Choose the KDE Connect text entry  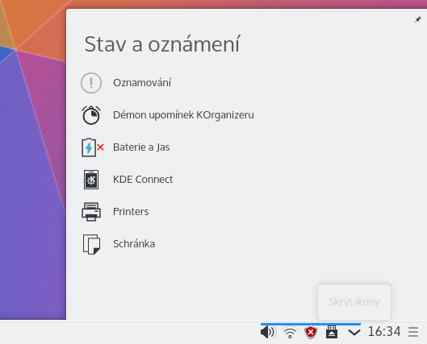click(x=143, y=180)
